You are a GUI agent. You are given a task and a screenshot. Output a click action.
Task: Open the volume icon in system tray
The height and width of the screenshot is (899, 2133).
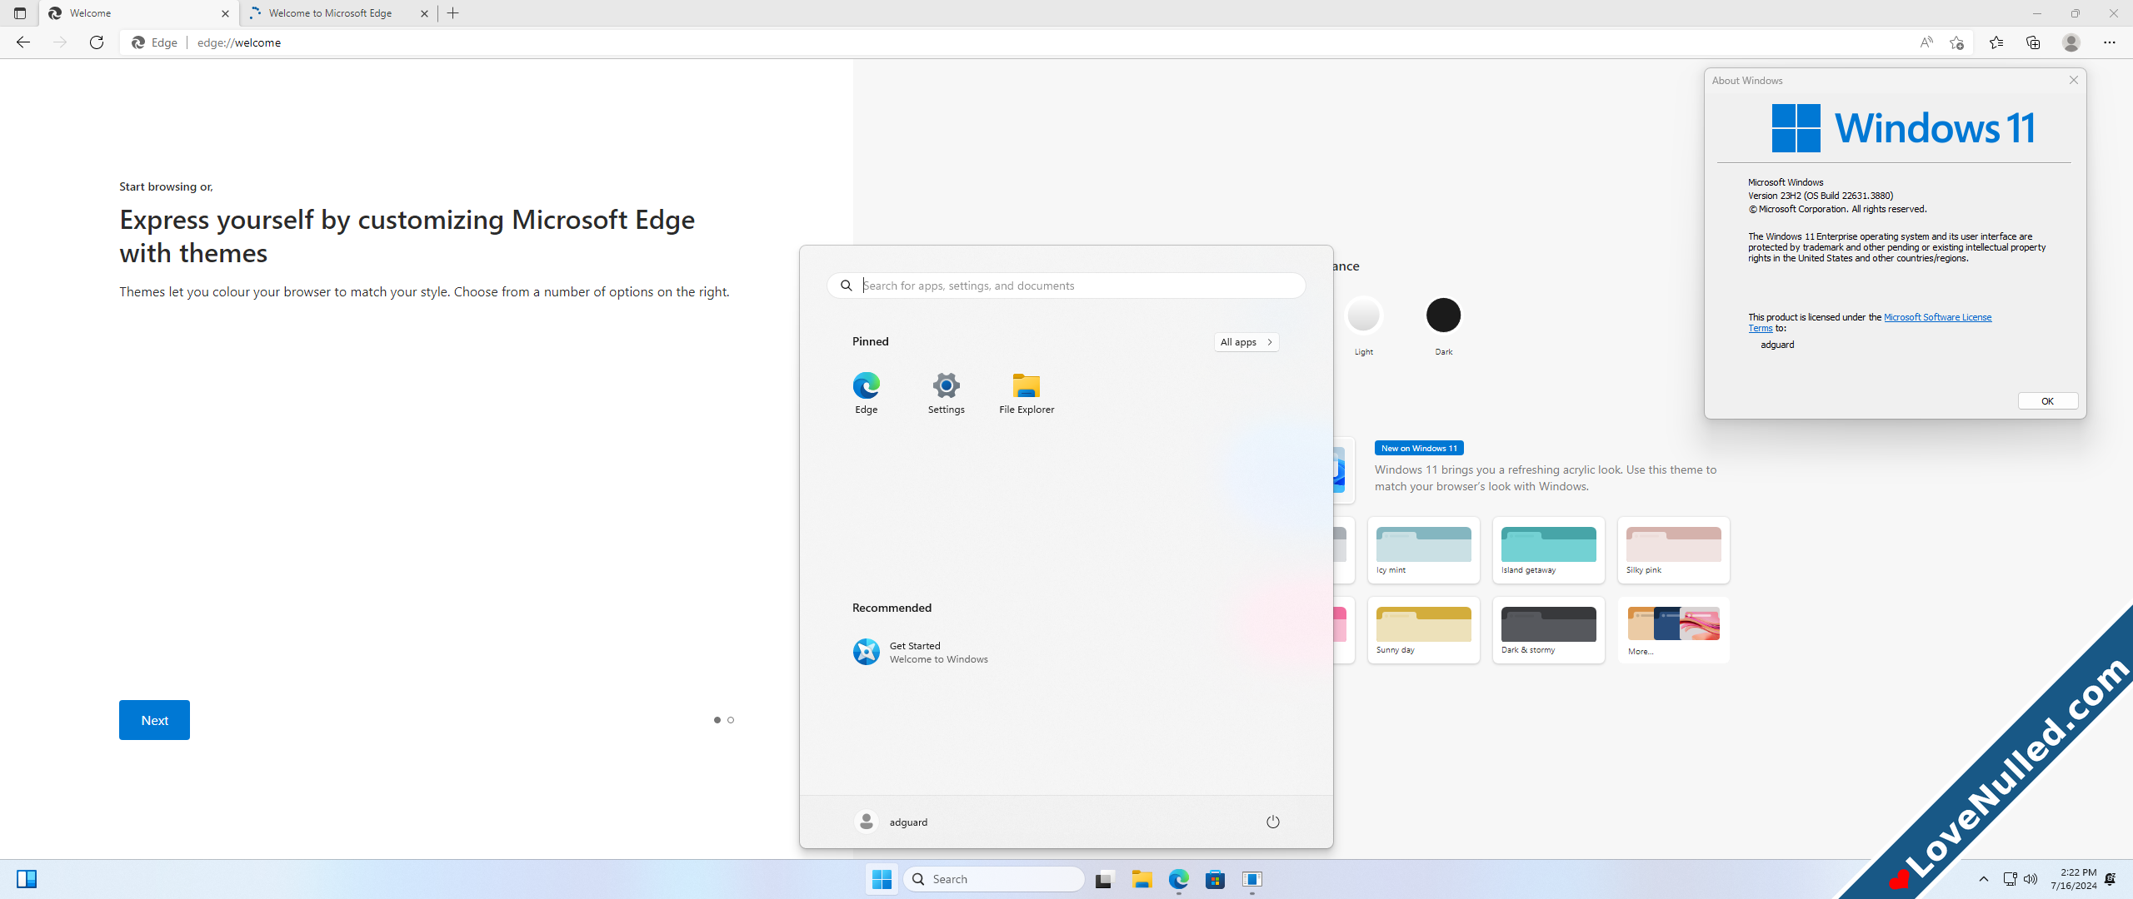[2031, 879]
